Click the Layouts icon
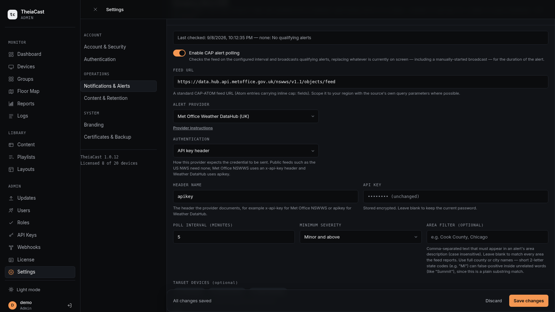 (11, 170)
